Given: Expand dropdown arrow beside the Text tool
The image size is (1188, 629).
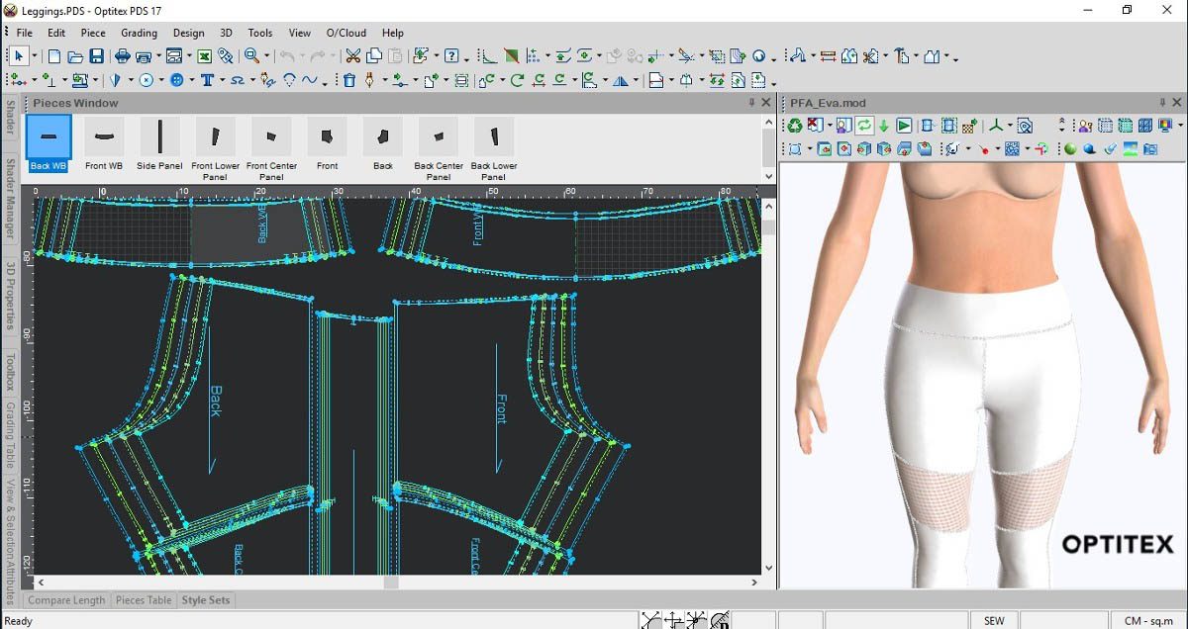Looking at the screenshot, I should coord(222,81).
